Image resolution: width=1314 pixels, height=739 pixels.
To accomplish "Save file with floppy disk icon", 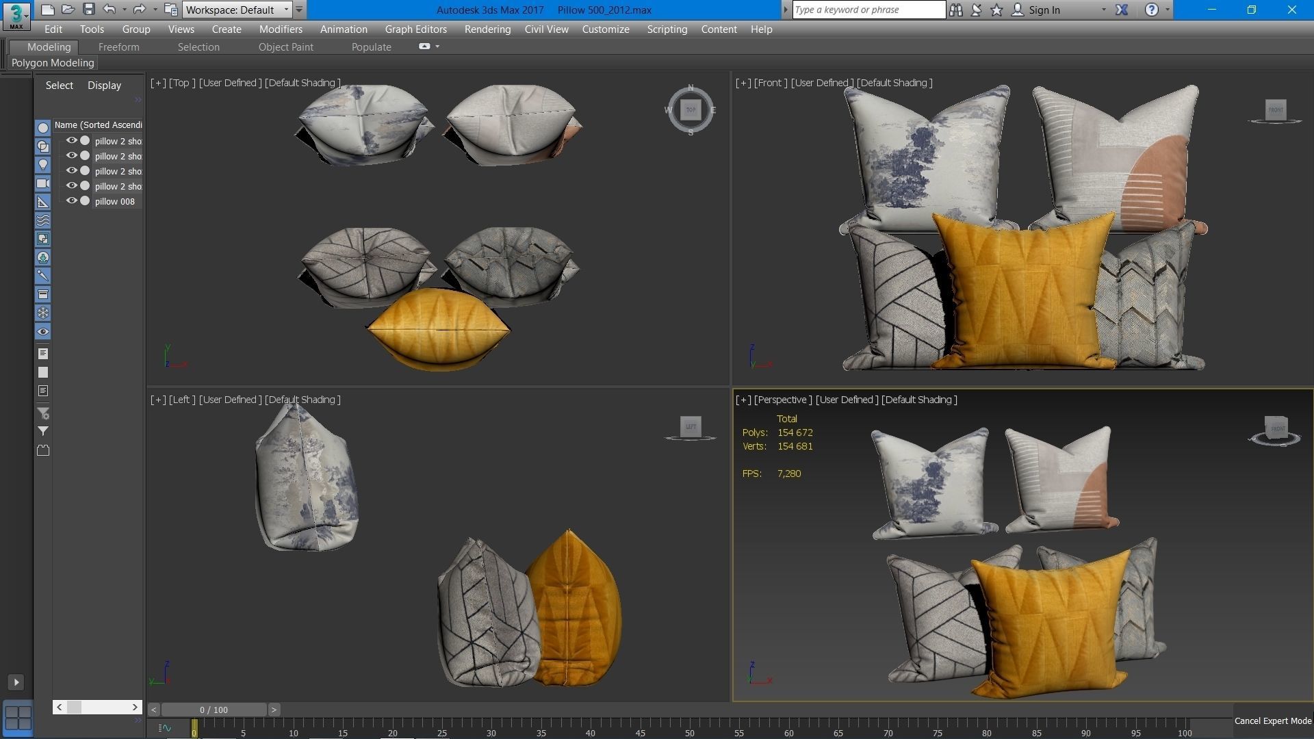I will point(88,10).
